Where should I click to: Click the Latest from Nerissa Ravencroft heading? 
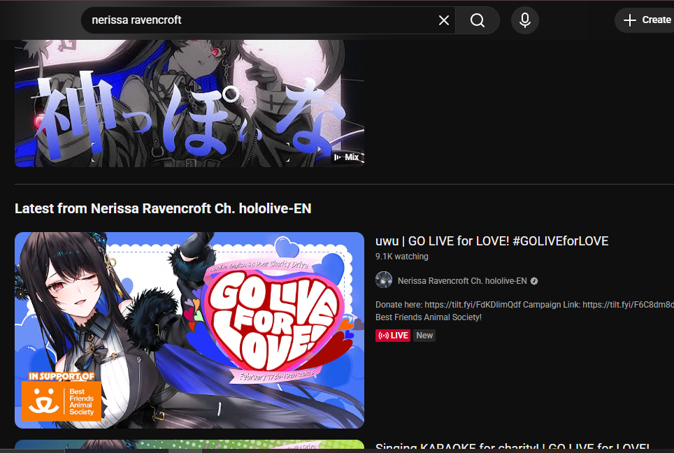coord(163,208)
